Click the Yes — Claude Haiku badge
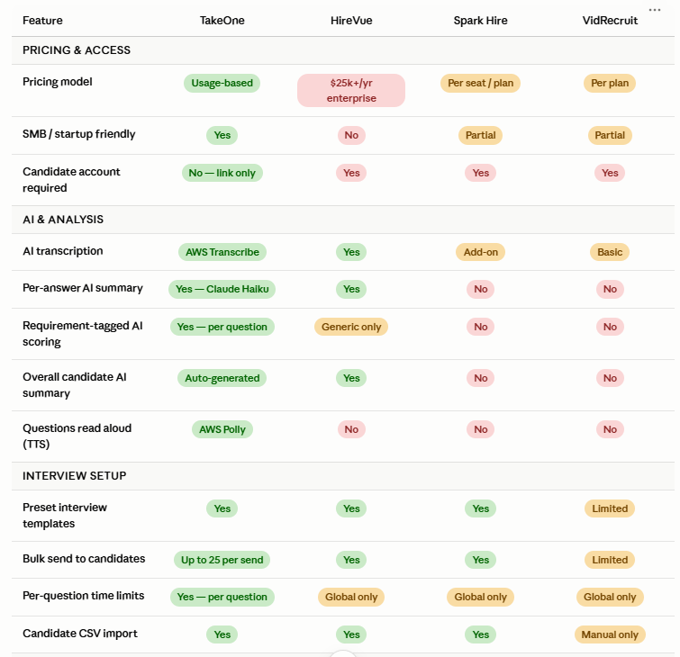The width and height of the screenshot is (680, 657). pos(222,289)
